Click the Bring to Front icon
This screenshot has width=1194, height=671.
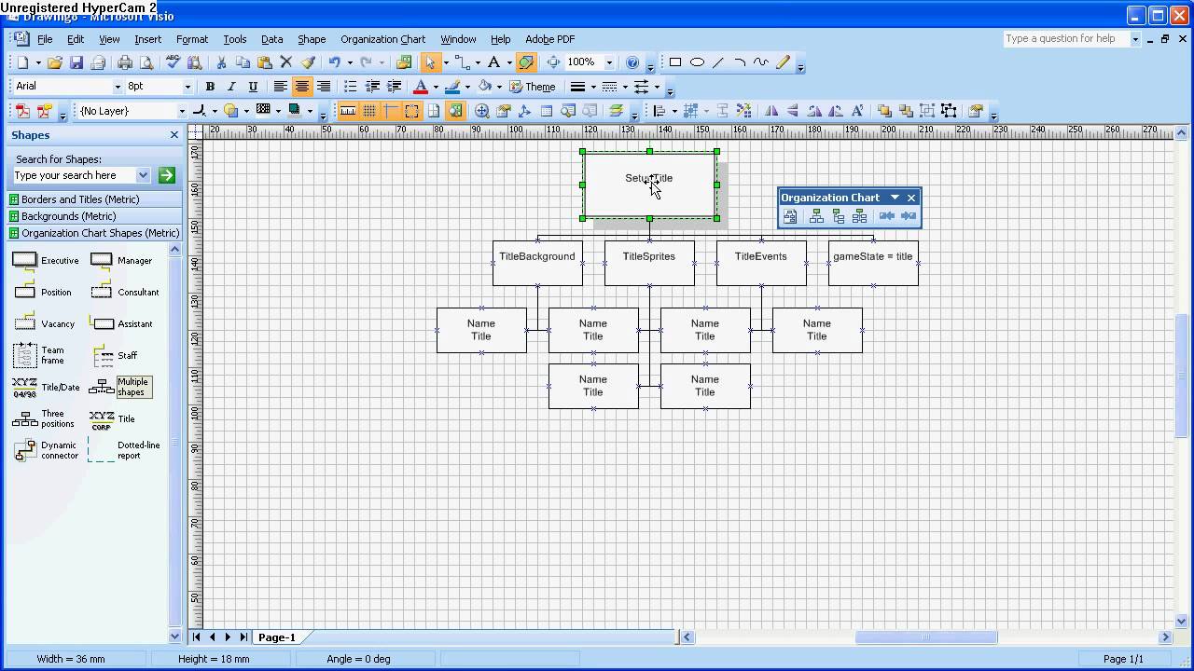(884, 111)
